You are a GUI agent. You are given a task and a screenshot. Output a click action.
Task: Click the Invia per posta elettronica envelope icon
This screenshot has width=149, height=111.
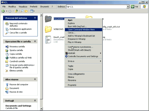coord(7,65)
